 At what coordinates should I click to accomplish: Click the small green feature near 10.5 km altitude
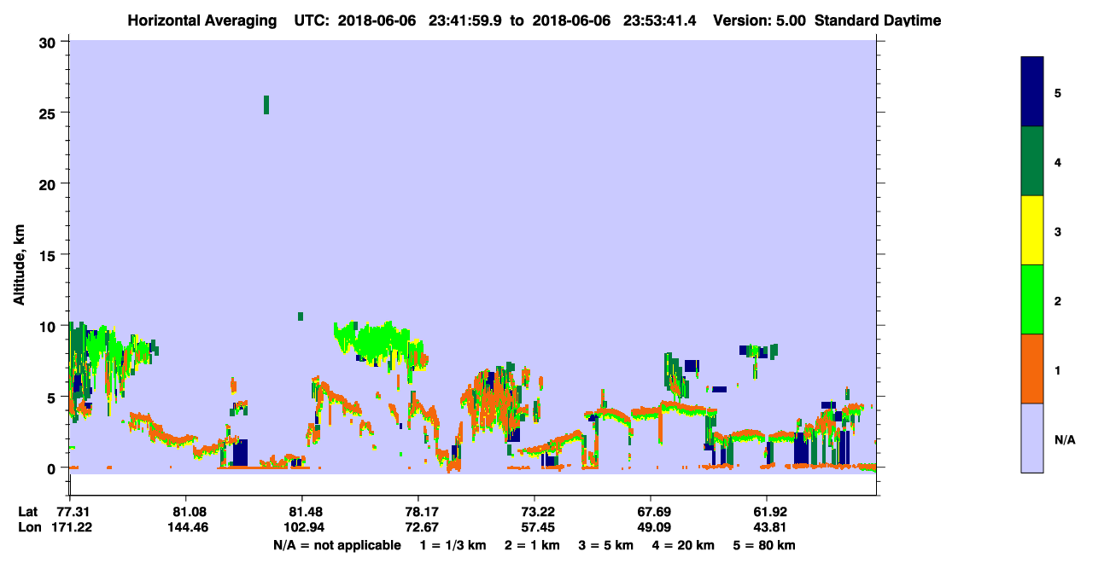(301, 316)
